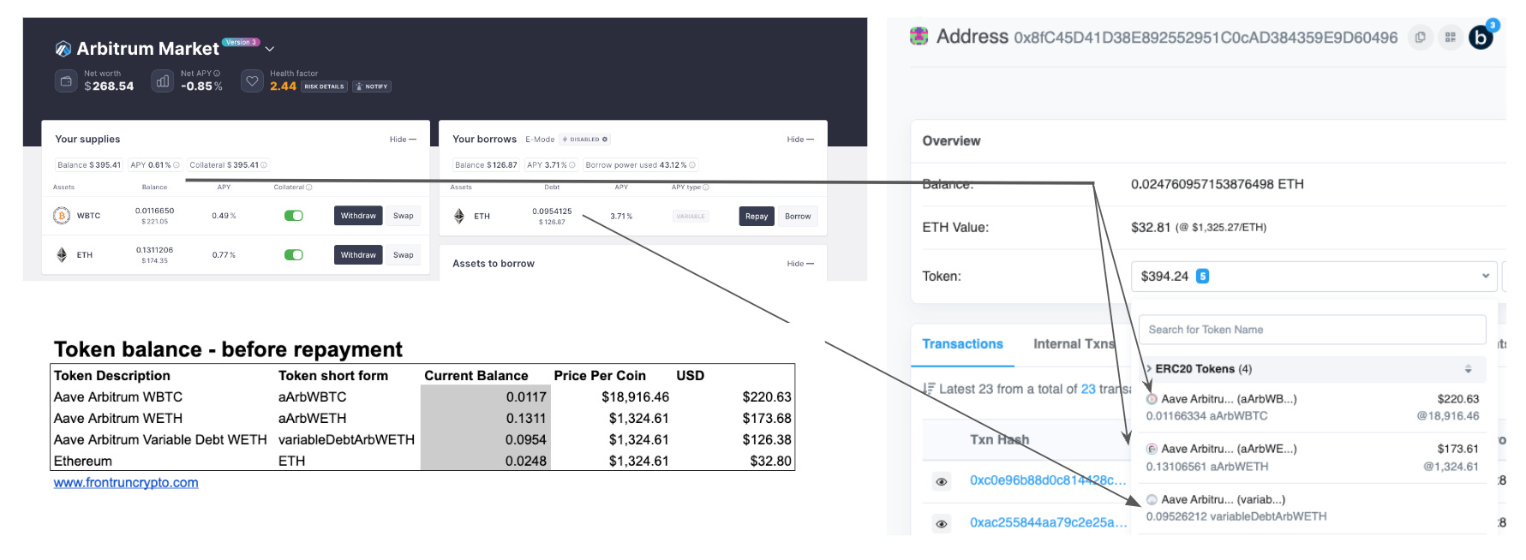Borrow more ETH
This screenshot has width=1526, height=560.
pyautogui.click(x=798, y=217)
